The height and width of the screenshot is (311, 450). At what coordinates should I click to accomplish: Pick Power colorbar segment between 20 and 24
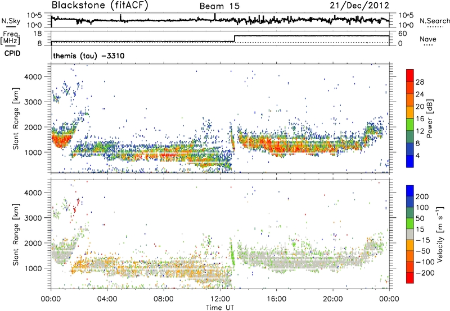(x=410, y=100)
